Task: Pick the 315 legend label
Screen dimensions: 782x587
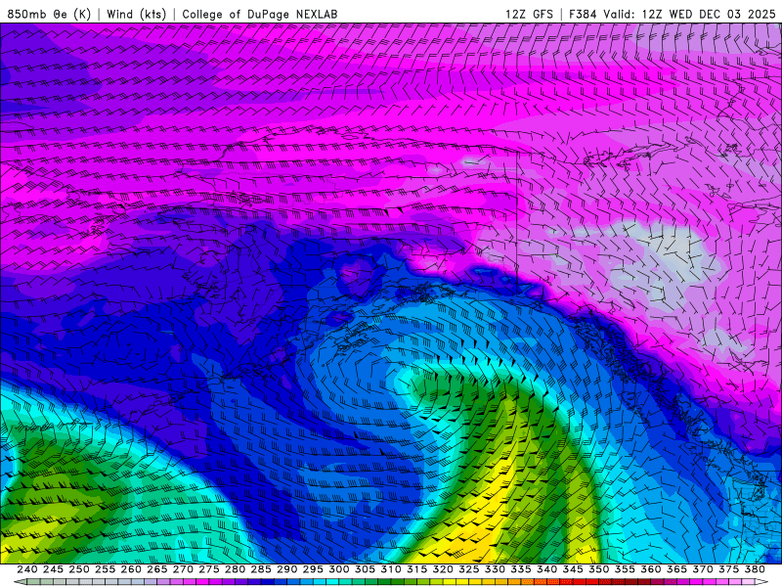Action: pos(417,569)
